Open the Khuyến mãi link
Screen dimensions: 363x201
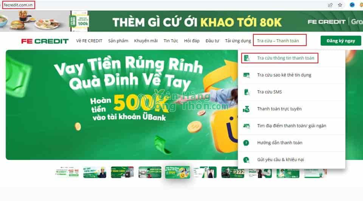point(146,41)
